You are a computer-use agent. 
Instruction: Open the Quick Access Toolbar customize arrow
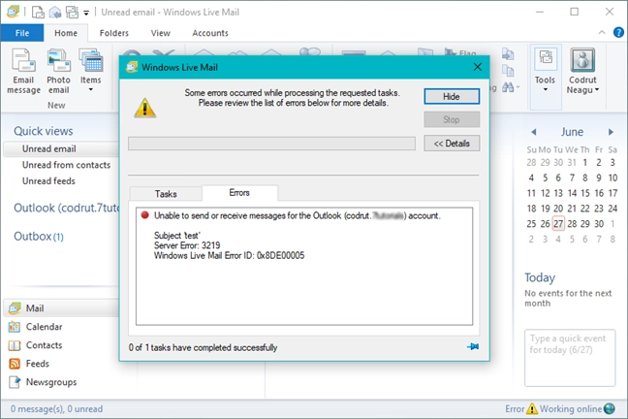click(86, 13)
